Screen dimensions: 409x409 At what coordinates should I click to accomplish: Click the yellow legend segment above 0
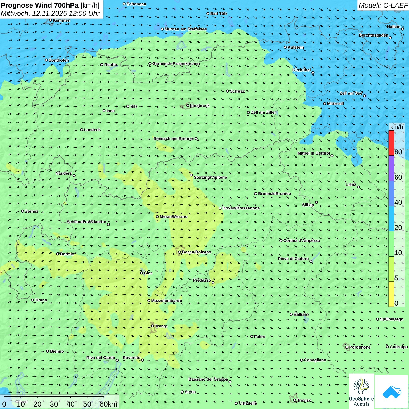click(391, 294)
